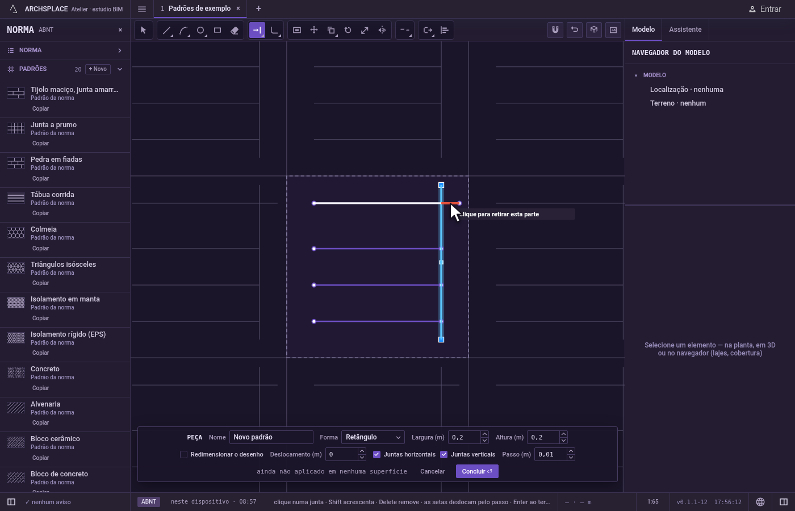Screen dimensions: 795x511
Task: Click the export arrow tool icon
Action: pyautogui.click(x=428, y=30)
